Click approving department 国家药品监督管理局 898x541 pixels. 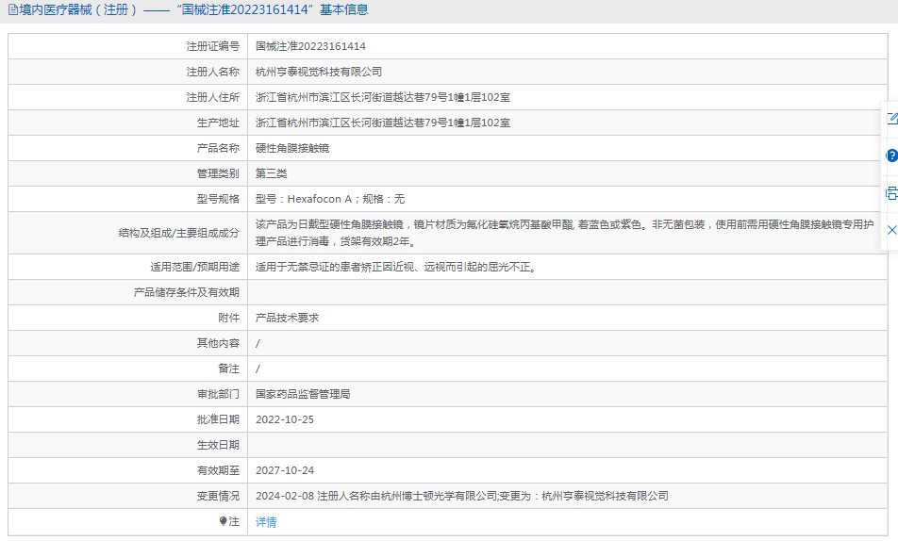coord(303,394)
